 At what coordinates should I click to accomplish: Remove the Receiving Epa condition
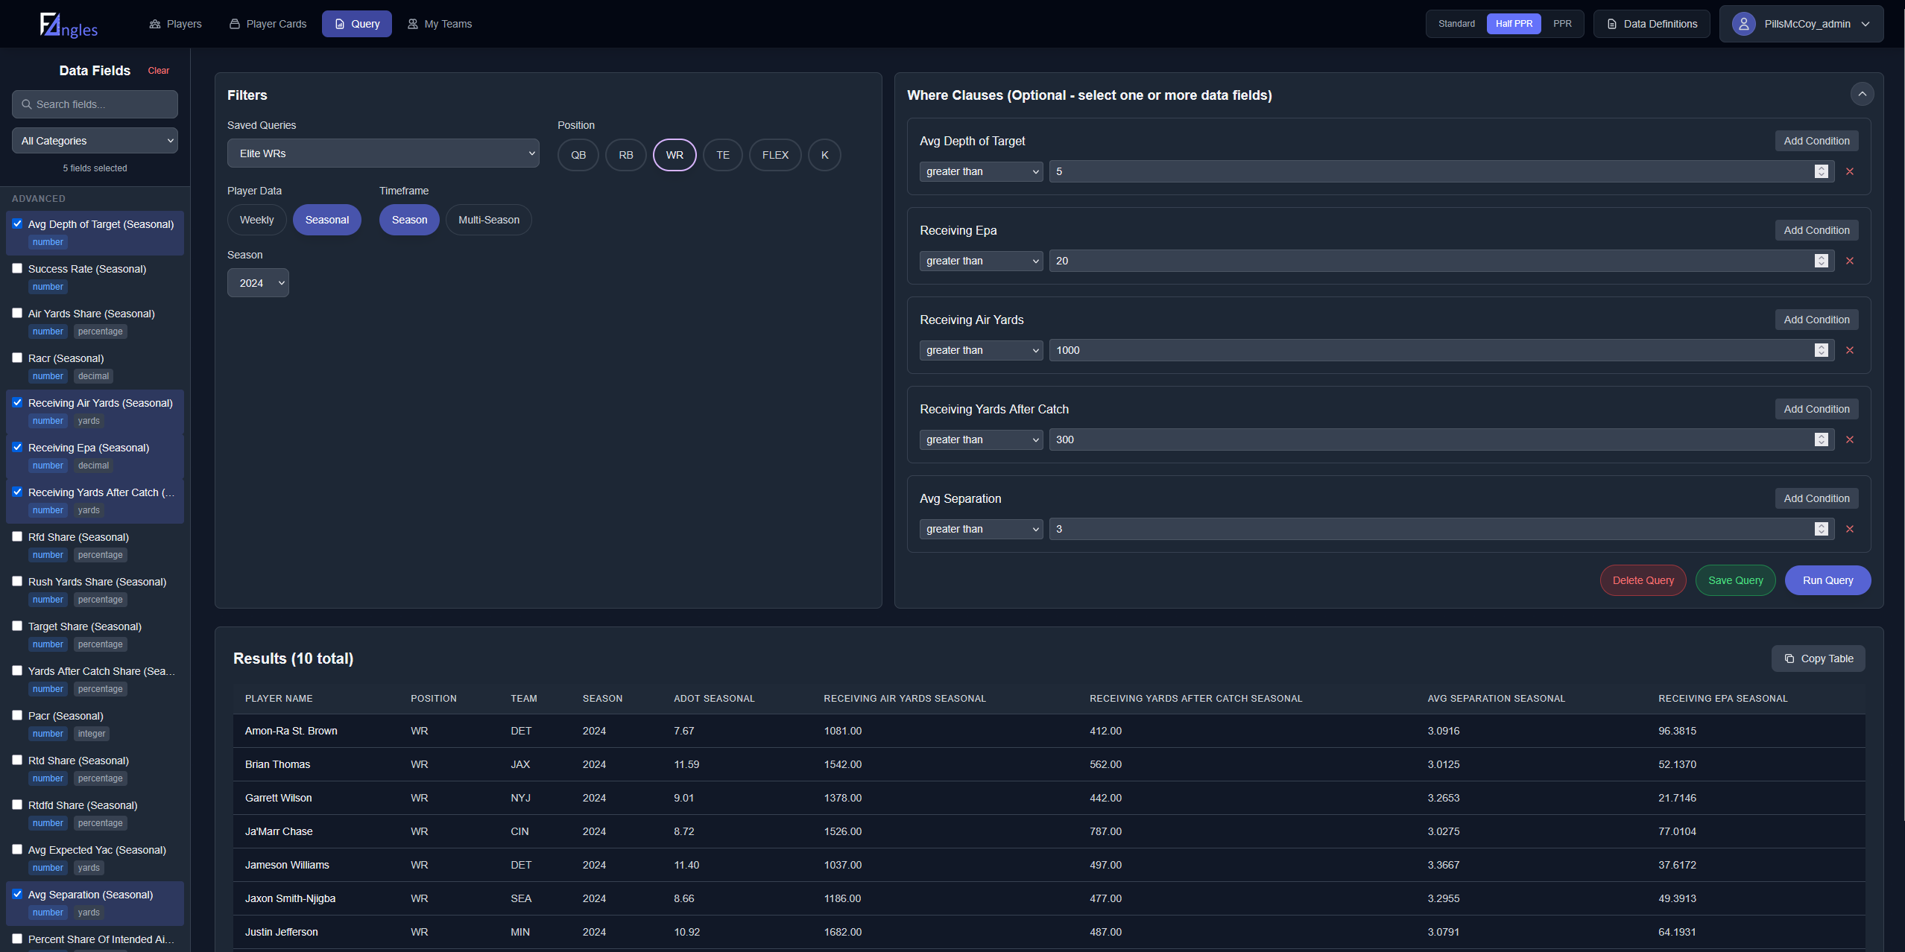coord(1850,261)
